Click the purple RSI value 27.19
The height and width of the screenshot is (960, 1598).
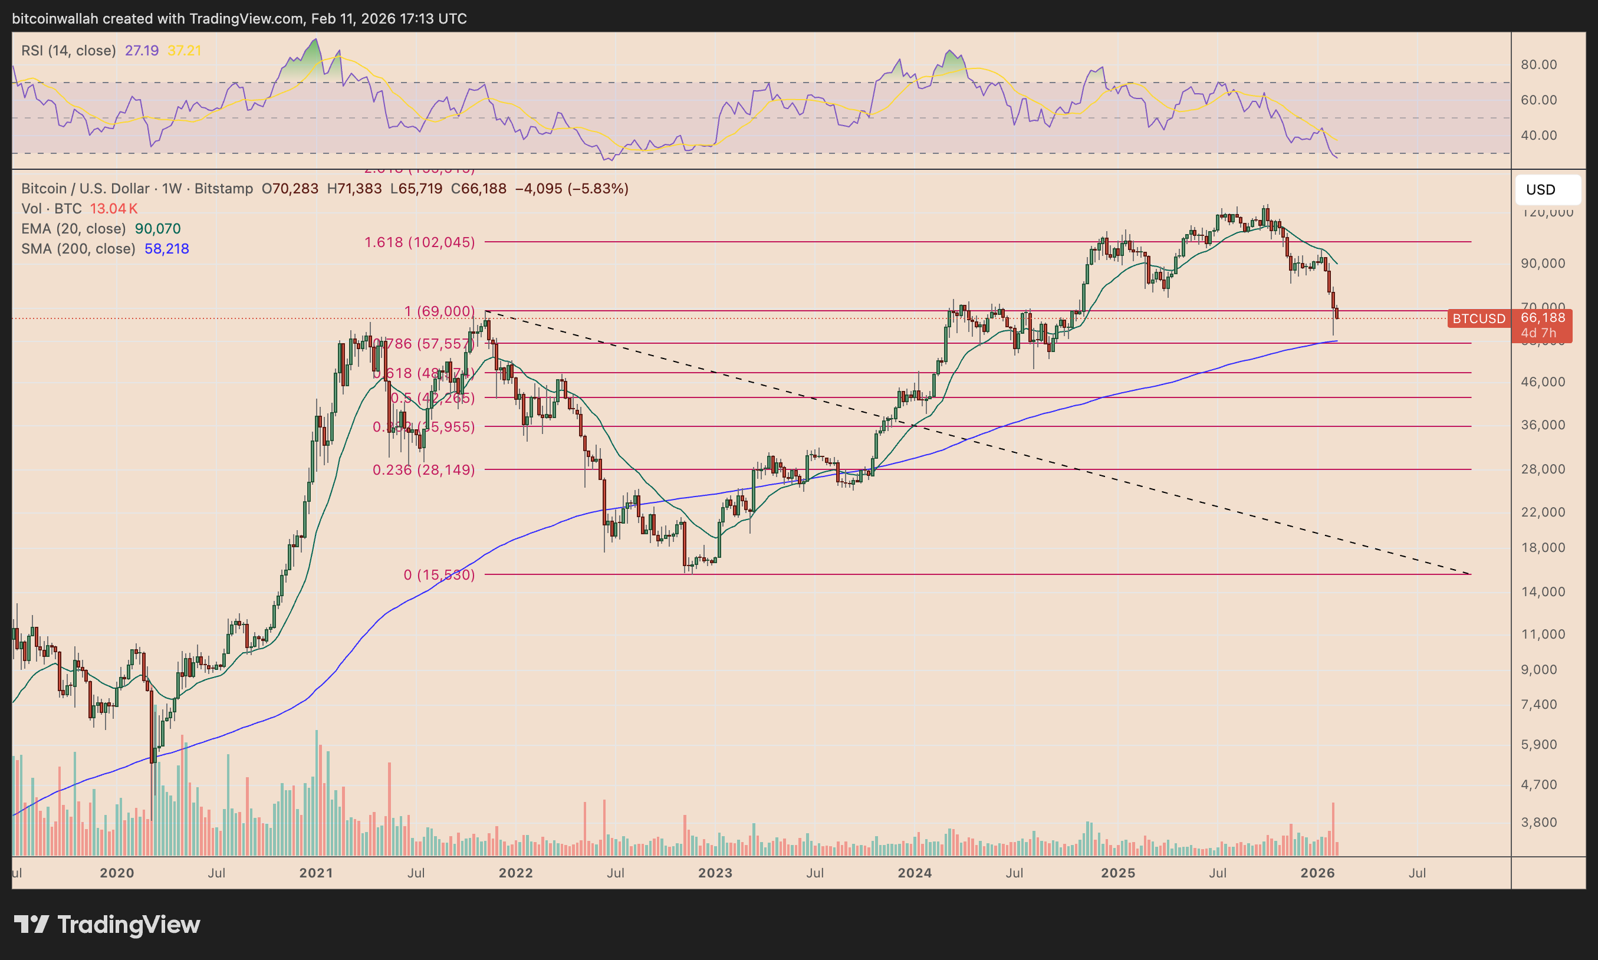[142, 51]
